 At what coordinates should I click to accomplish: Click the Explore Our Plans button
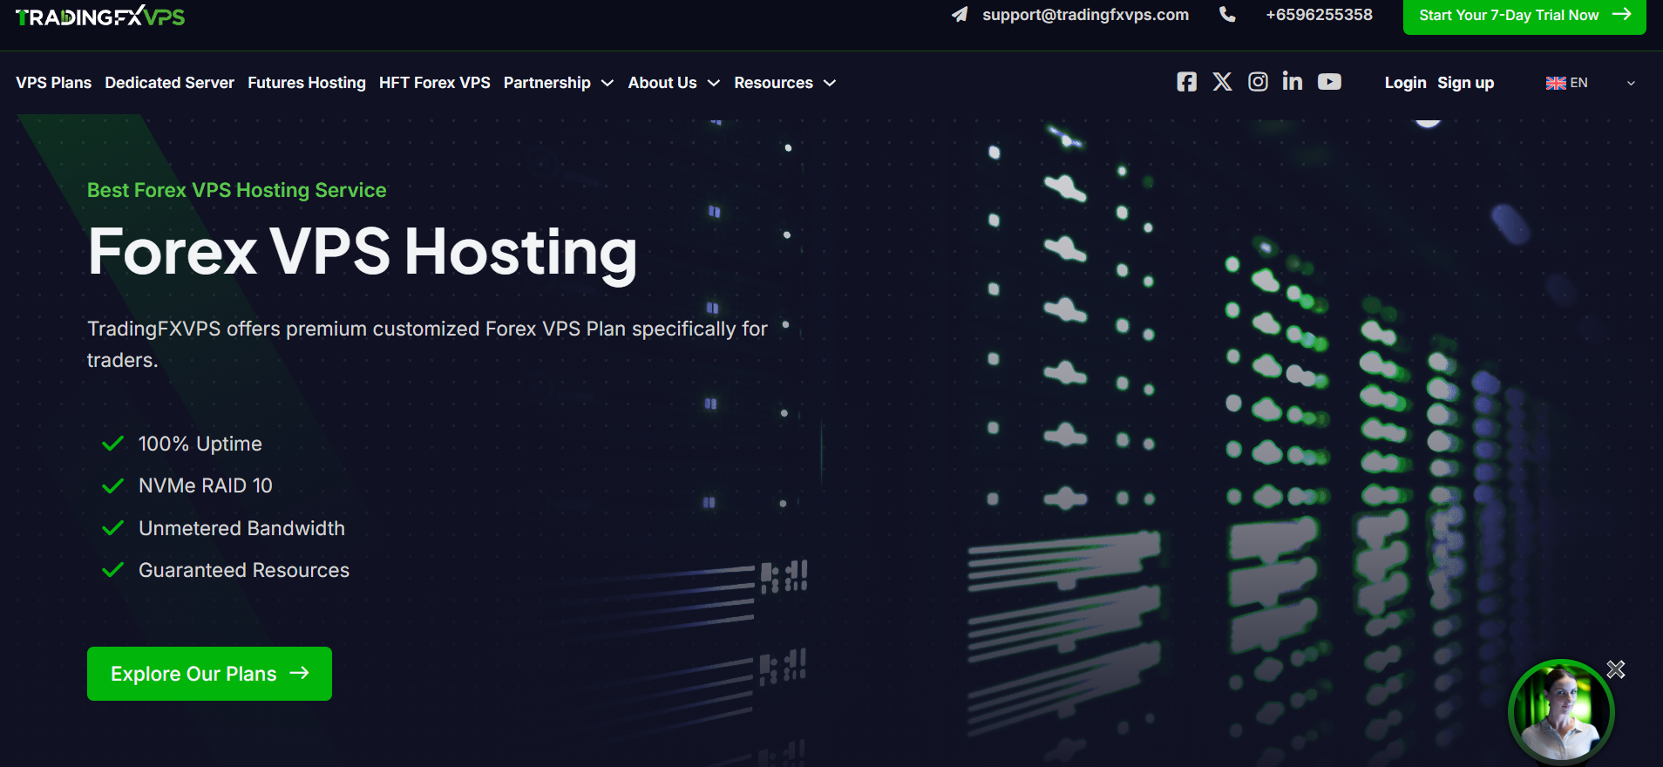tap(209, 674)
